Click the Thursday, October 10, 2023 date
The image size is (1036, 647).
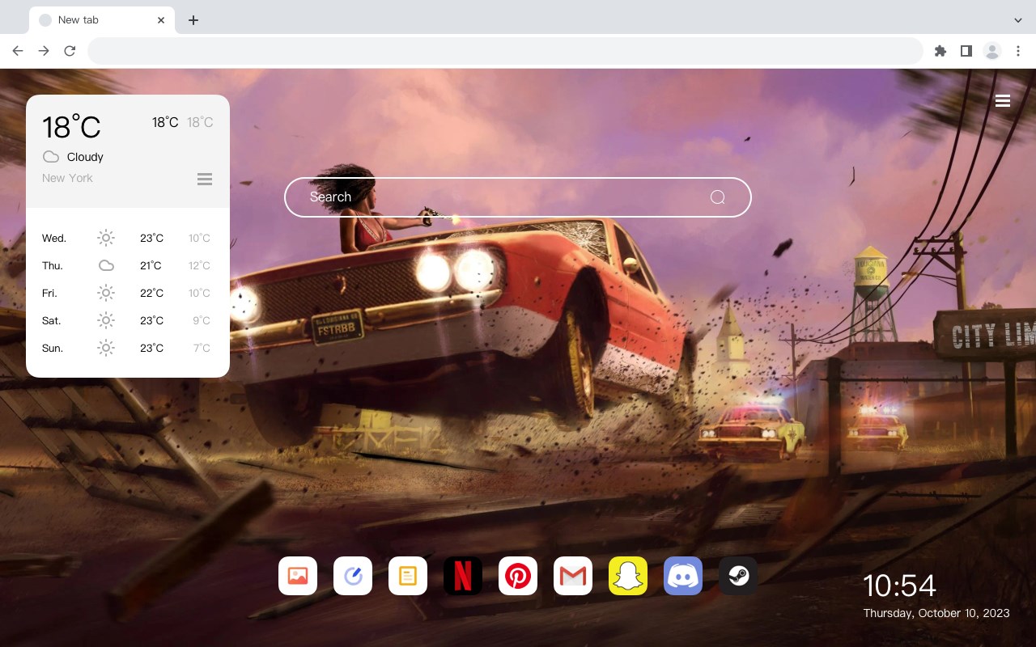pos(936,613)
